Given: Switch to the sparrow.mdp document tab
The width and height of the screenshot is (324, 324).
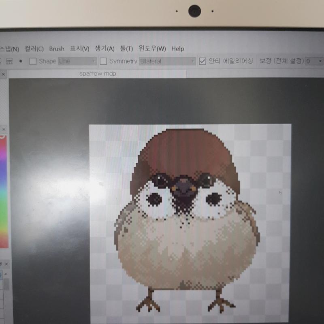Looking at the screenshot, I should click(x=98, y=74).
